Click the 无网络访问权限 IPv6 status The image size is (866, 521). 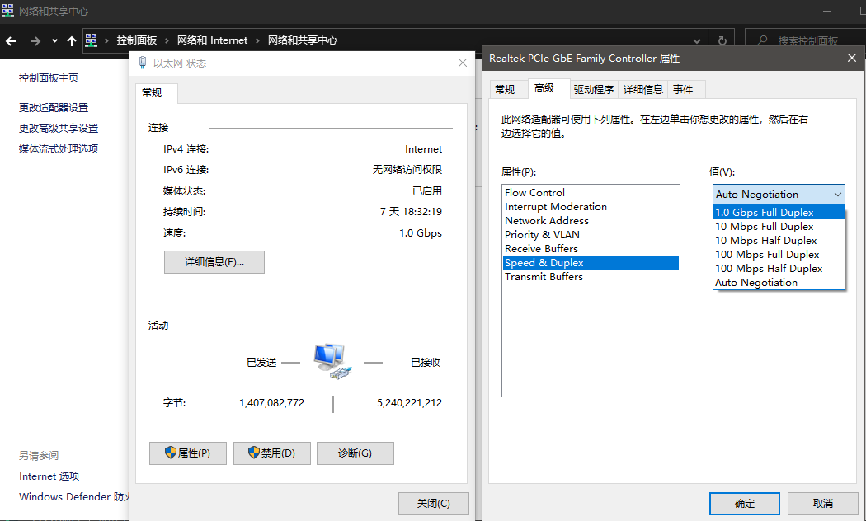pyautogui.click(x=407, y=170)
